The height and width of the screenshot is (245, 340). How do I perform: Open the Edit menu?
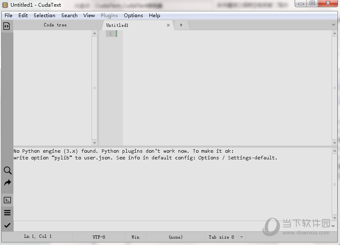tap(23, 16)
